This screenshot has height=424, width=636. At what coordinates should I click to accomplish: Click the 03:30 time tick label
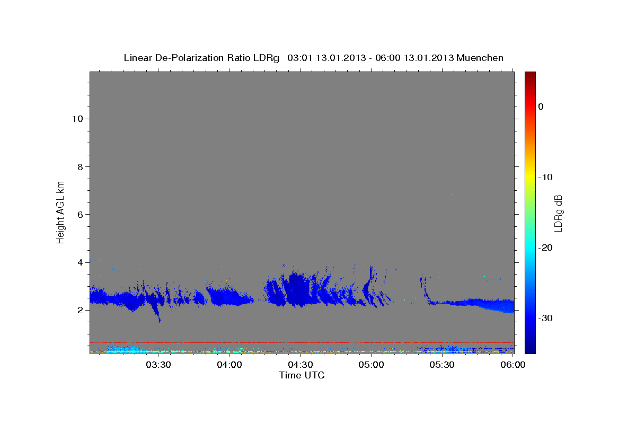pos(158,365)
